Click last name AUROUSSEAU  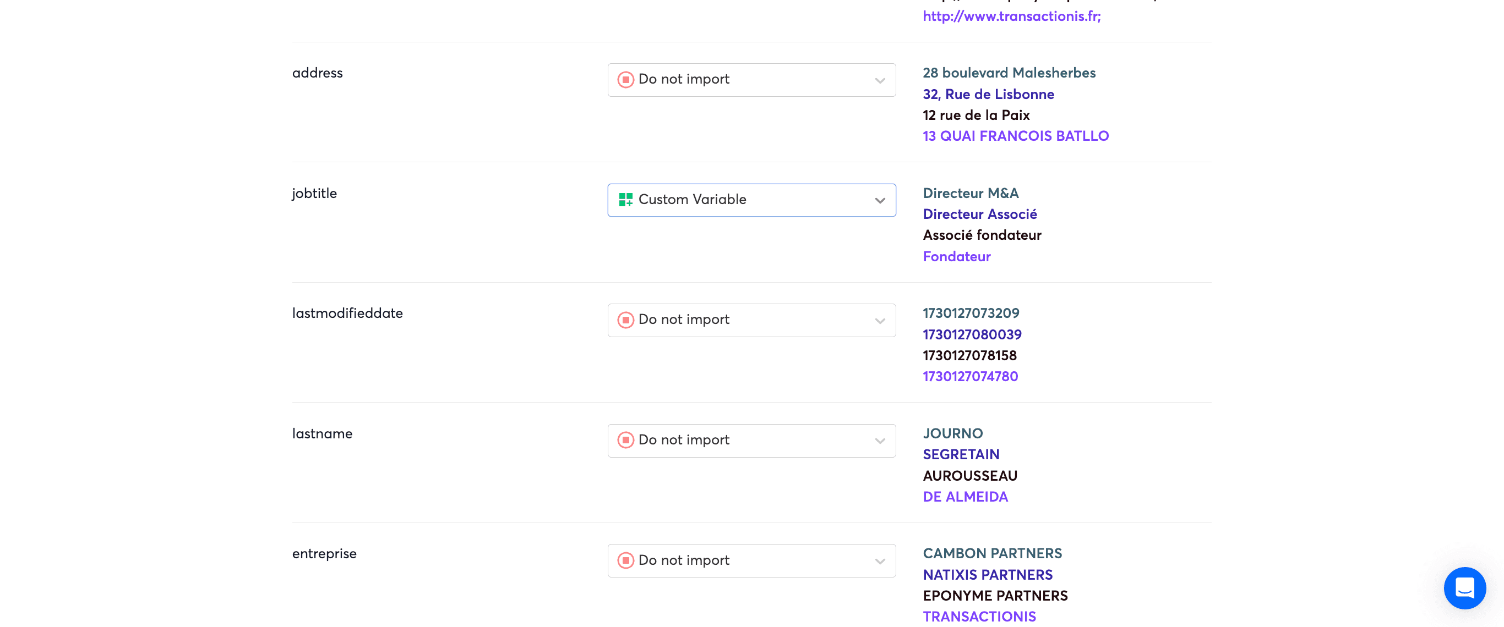click(x=970, y=476)
